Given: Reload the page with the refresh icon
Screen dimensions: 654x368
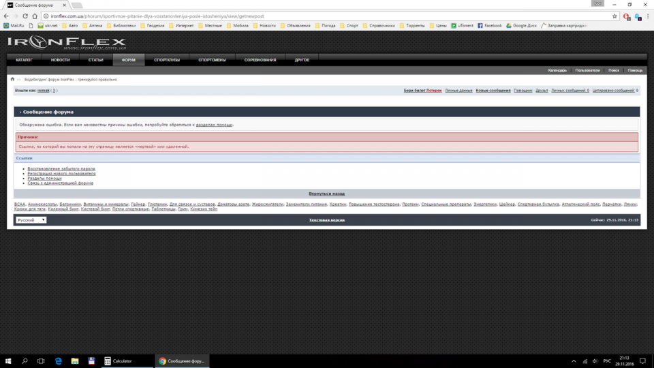Looking at the screenshot, I should pos(35,16).
